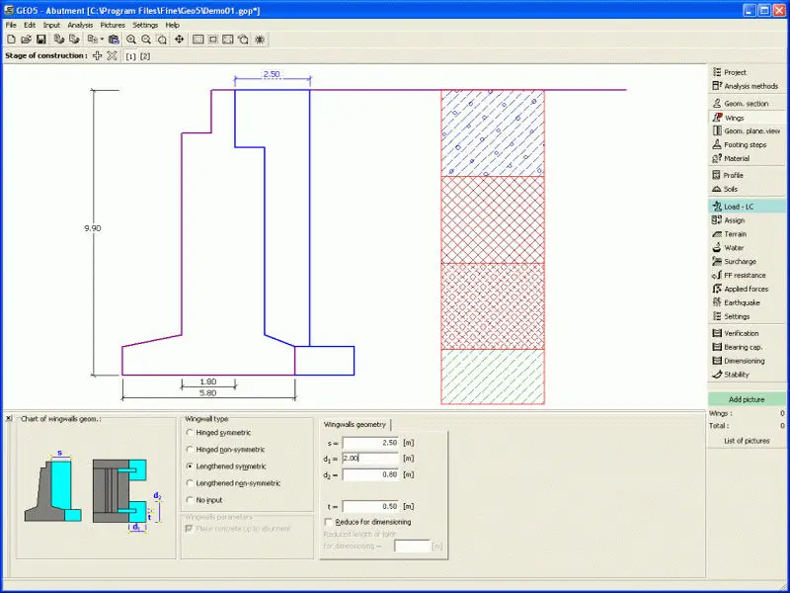Click the Zoom in magnifier icon

[x=131, y=40]
